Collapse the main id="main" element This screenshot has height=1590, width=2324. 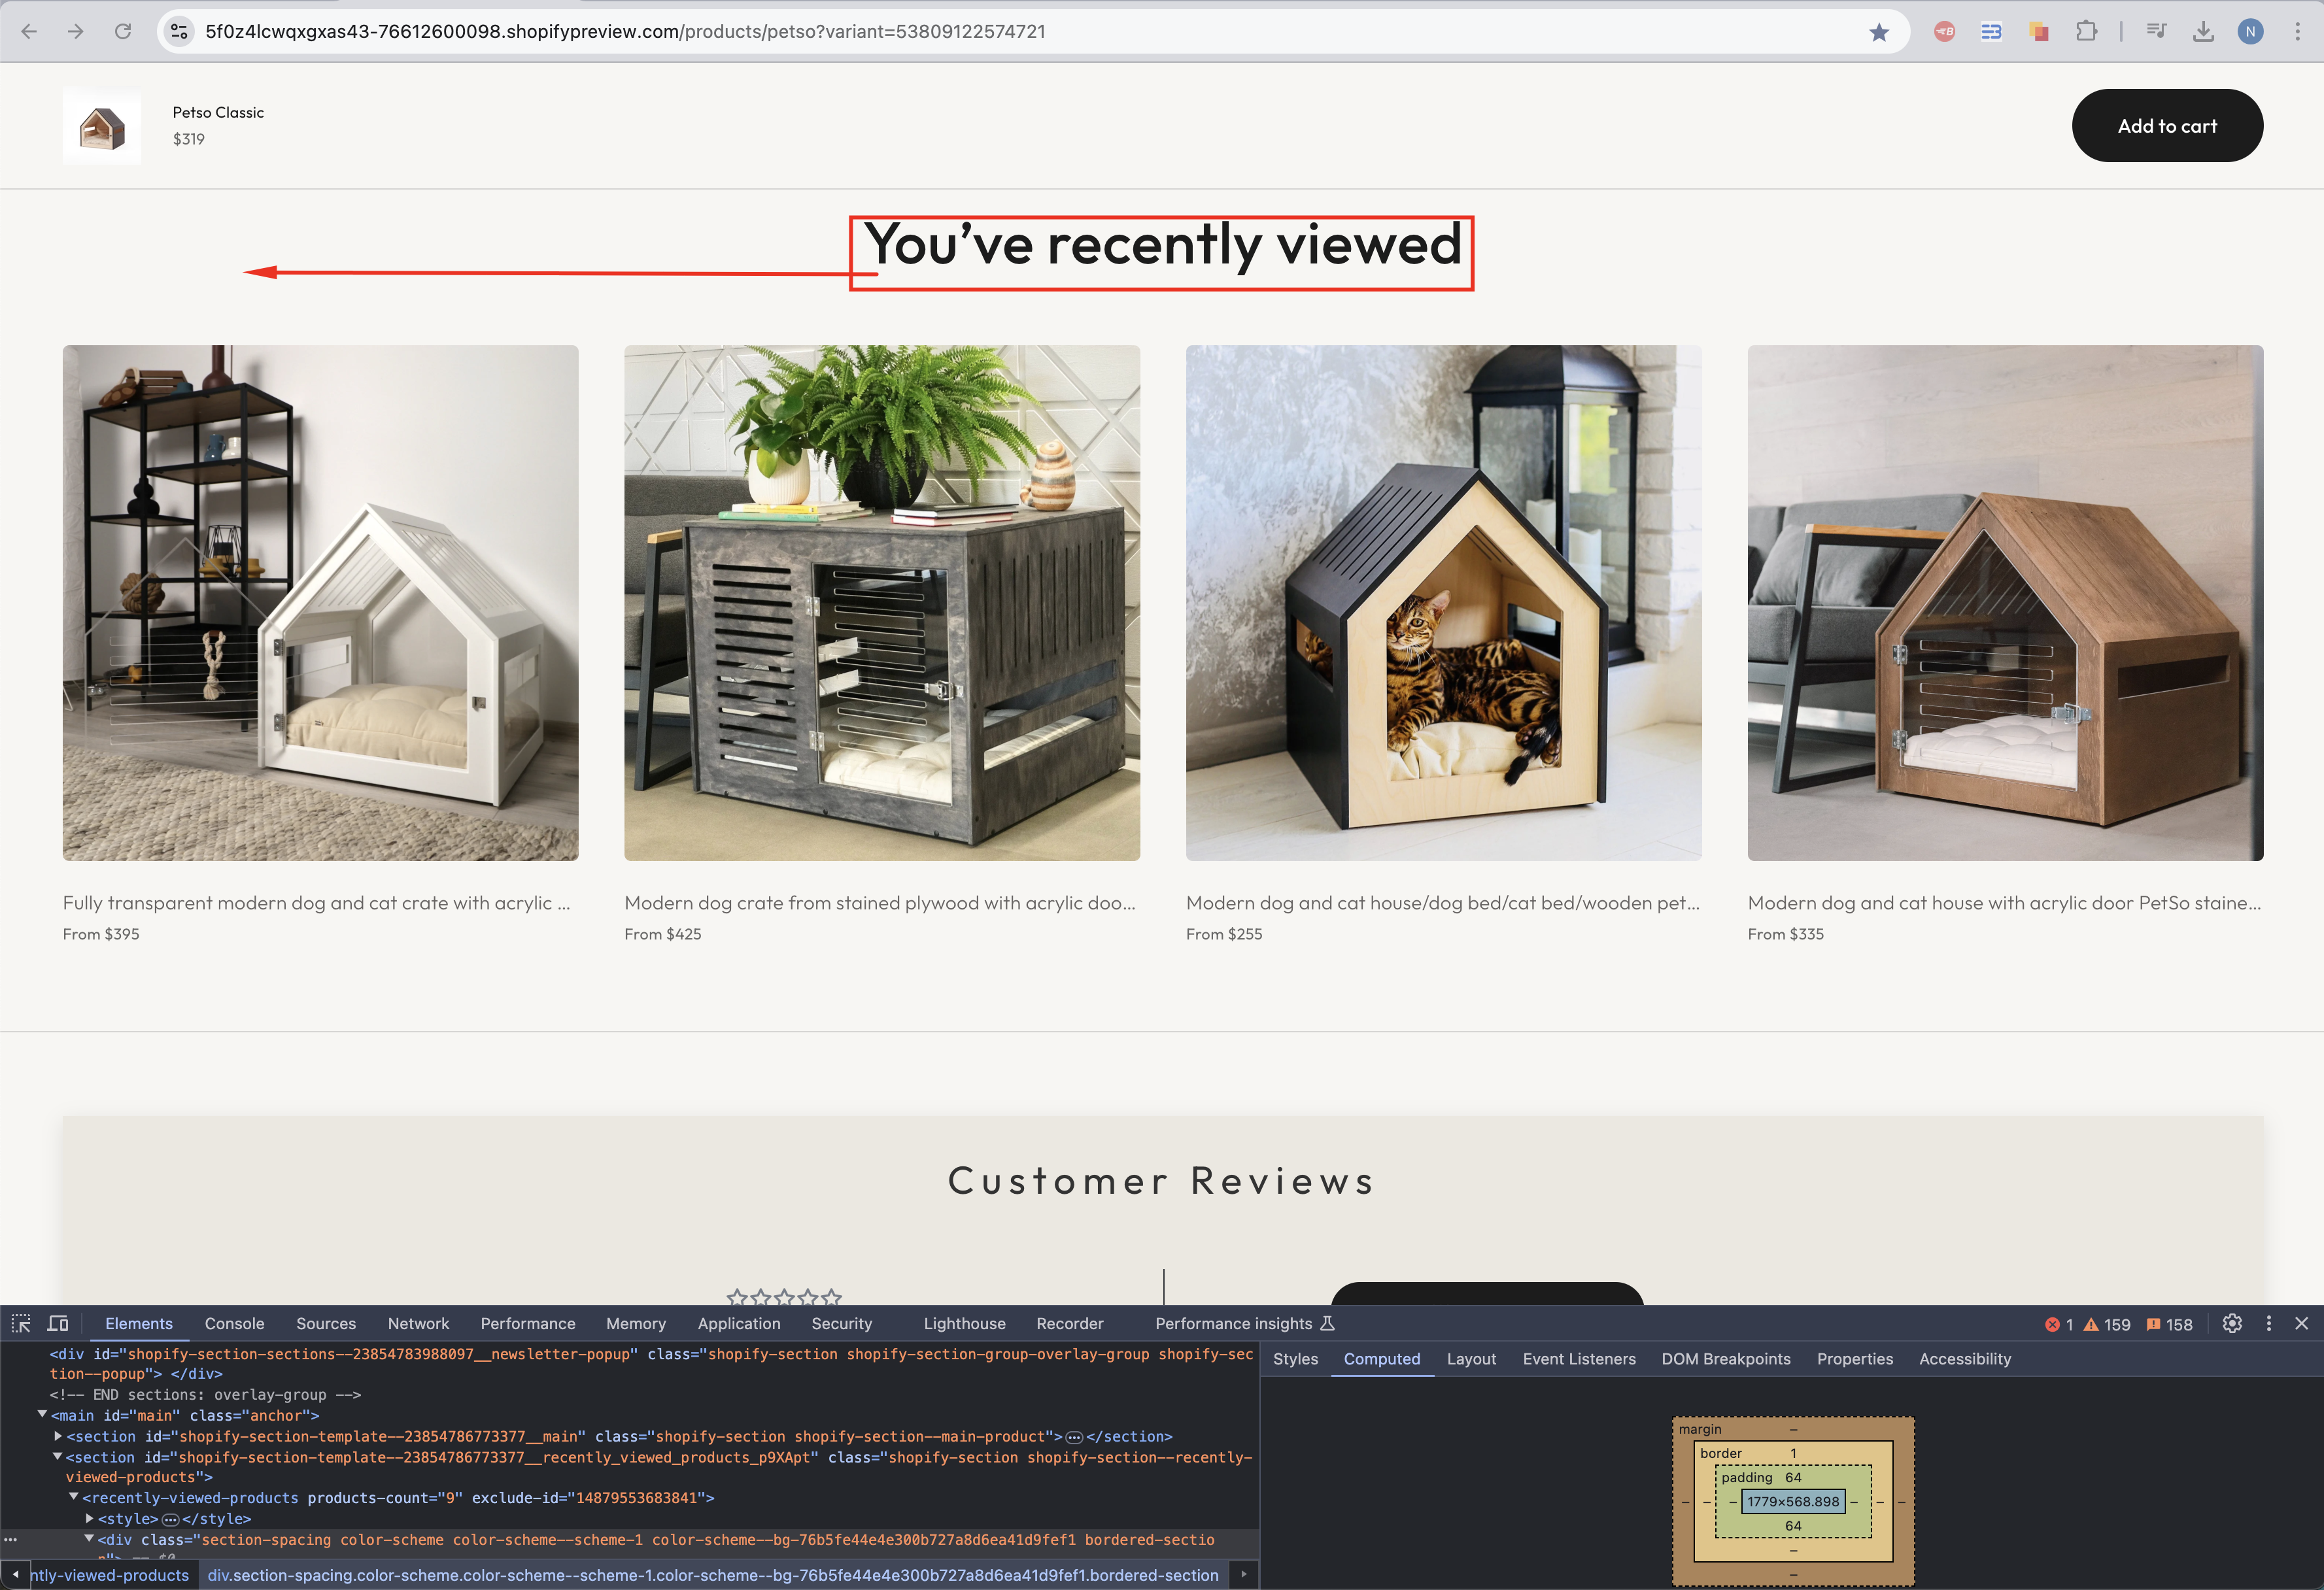tap(43, 1415)
